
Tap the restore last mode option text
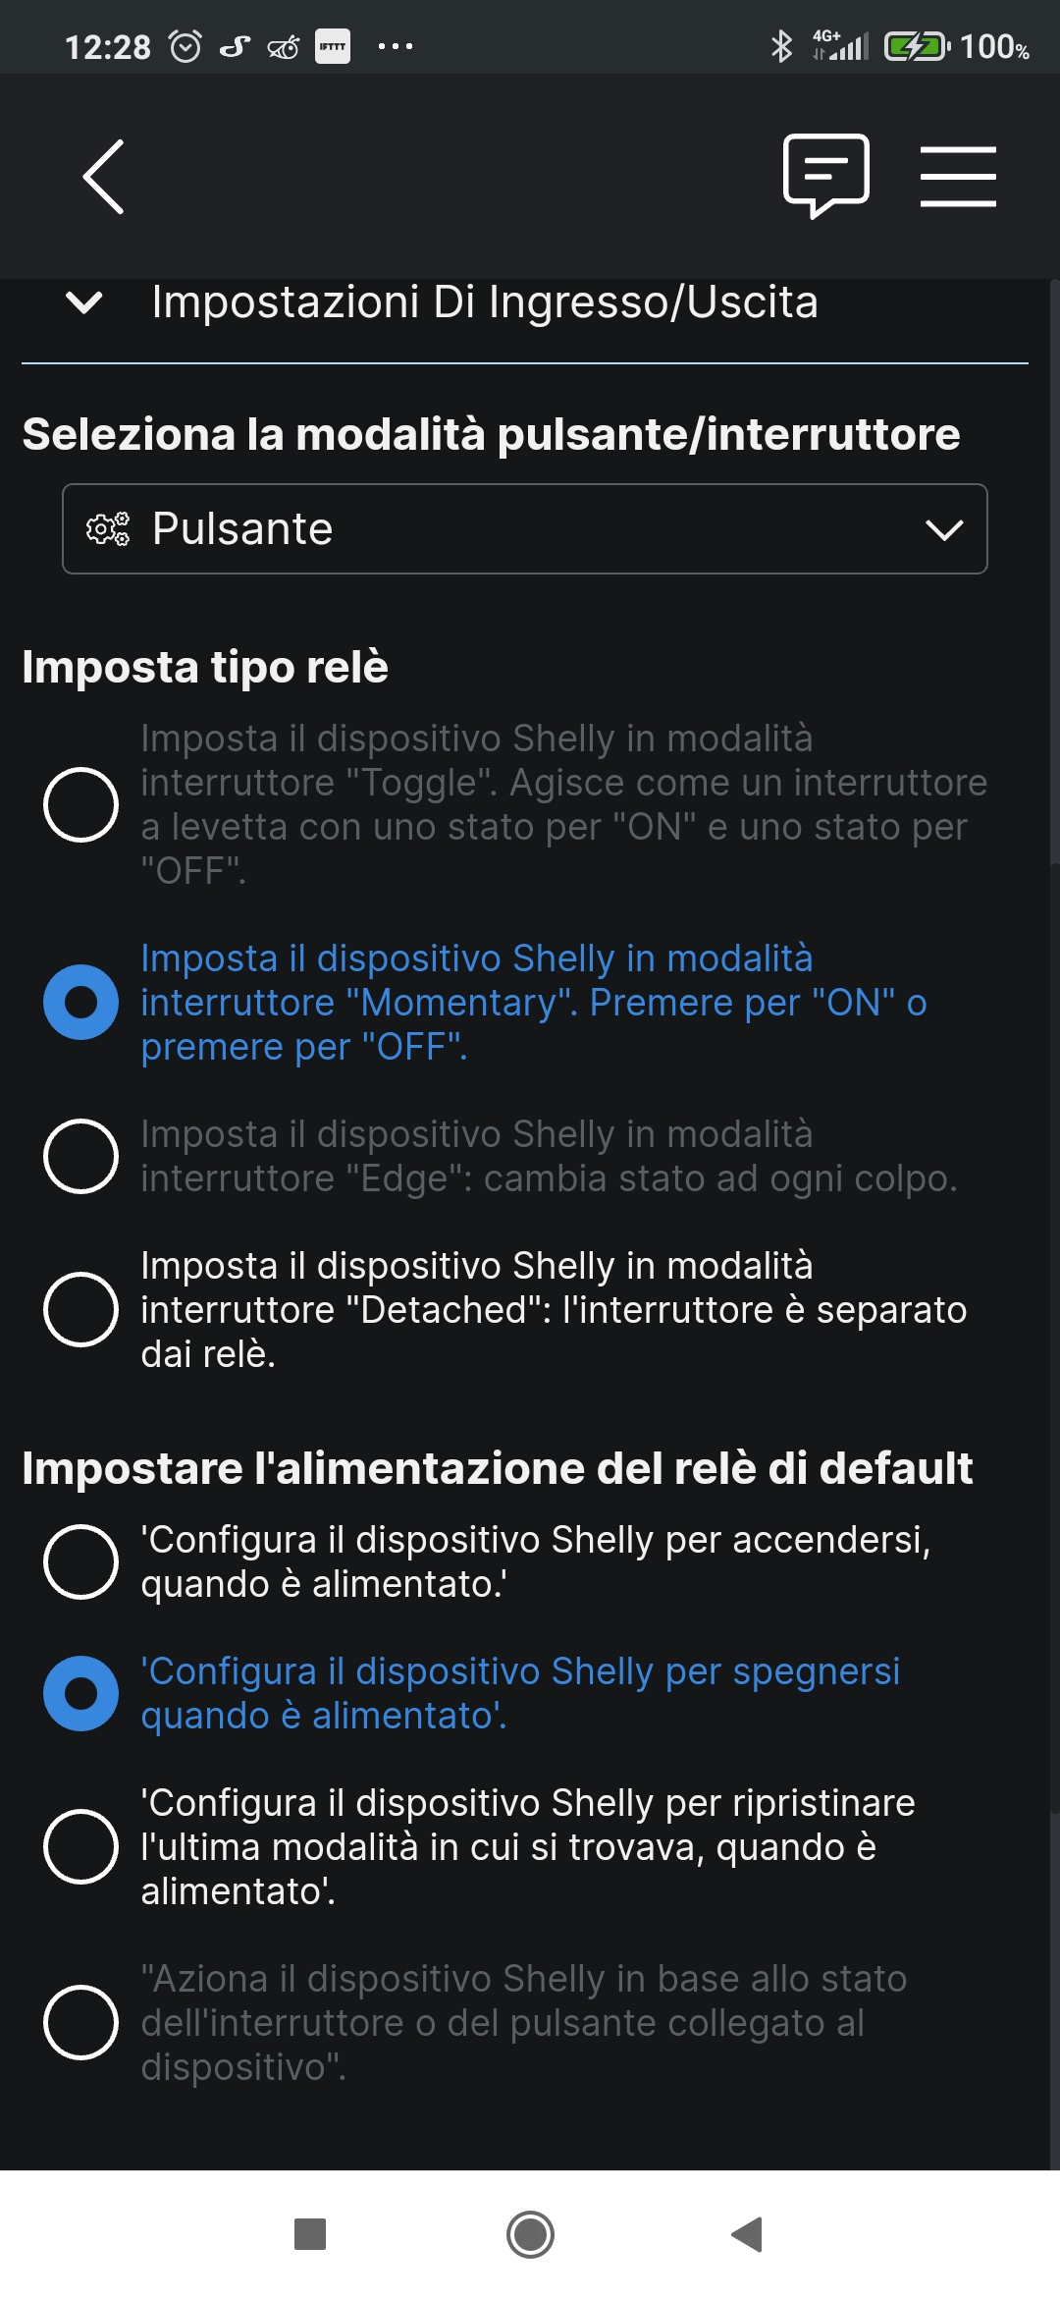click(528, 1847)
